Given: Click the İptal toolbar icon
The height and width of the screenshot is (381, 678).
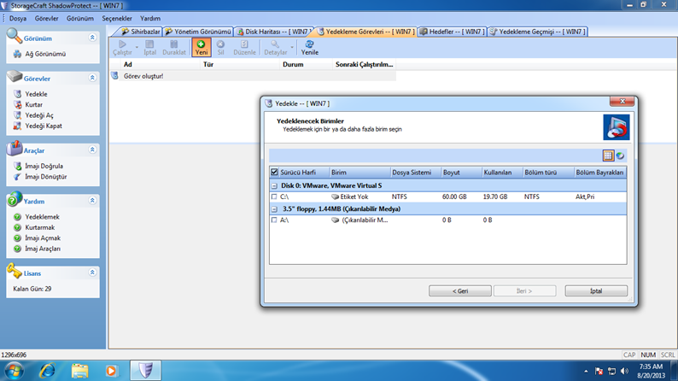Looking at the screenshot, I should (149, 47).
